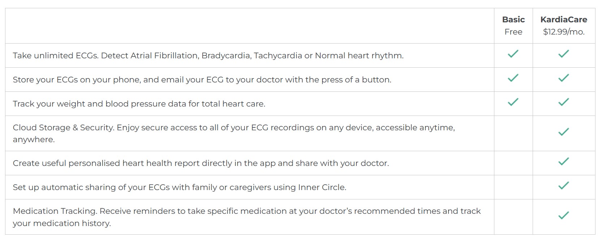Image resolution: width=598 pixels, height=239 pixels.
Task: Click the Track your weight feature text
Action: click(x=139, y=104)
